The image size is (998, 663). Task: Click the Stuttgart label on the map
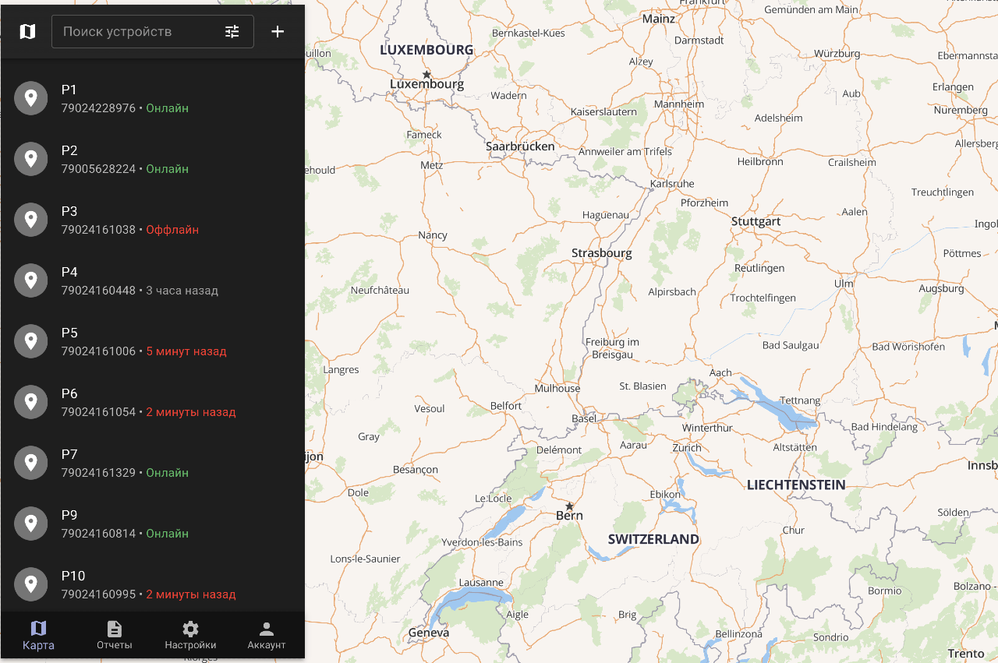[756, 221]
